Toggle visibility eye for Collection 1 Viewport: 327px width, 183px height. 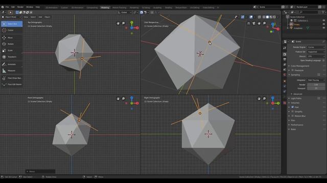(x=323, y=20)
